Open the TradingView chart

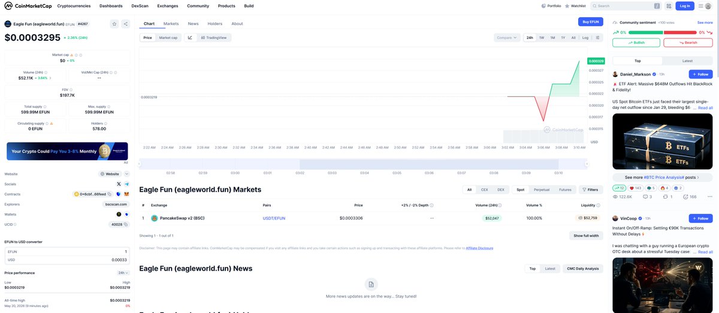(214, 37)
